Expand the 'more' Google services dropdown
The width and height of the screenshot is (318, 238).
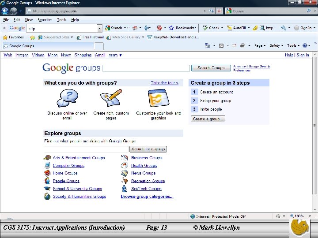(x=115, y=55)
